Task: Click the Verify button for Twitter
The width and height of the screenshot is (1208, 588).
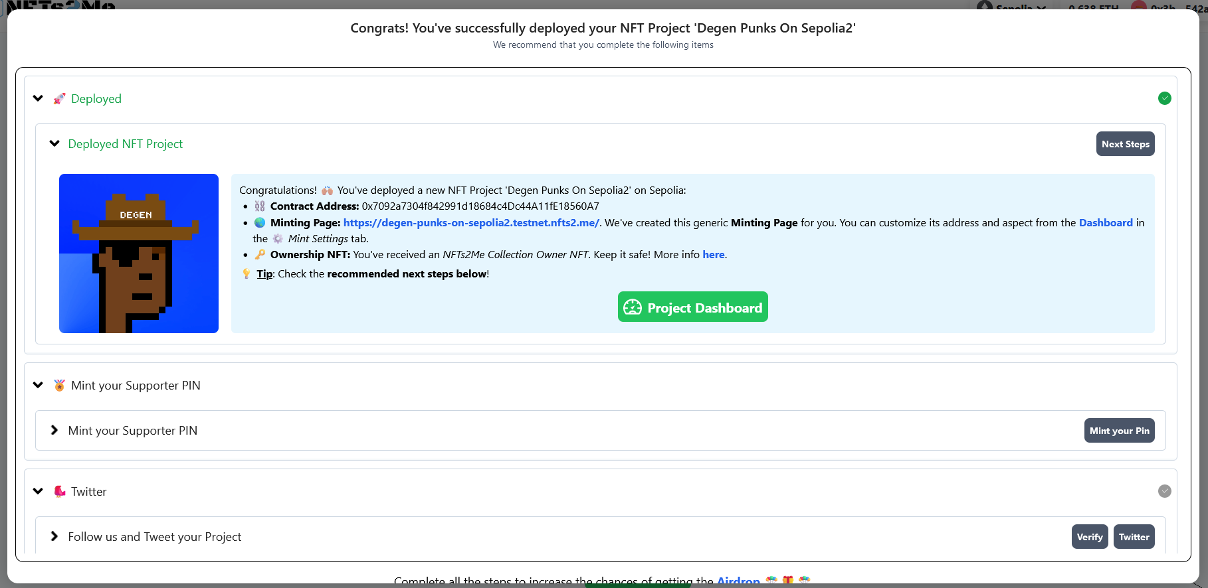Action: (1089, 537)
